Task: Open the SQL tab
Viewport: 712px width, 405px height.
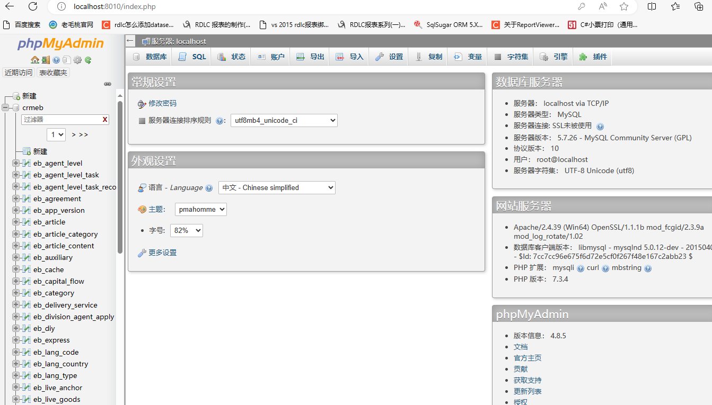Action: pyautogui.click(x=192, y=57)
